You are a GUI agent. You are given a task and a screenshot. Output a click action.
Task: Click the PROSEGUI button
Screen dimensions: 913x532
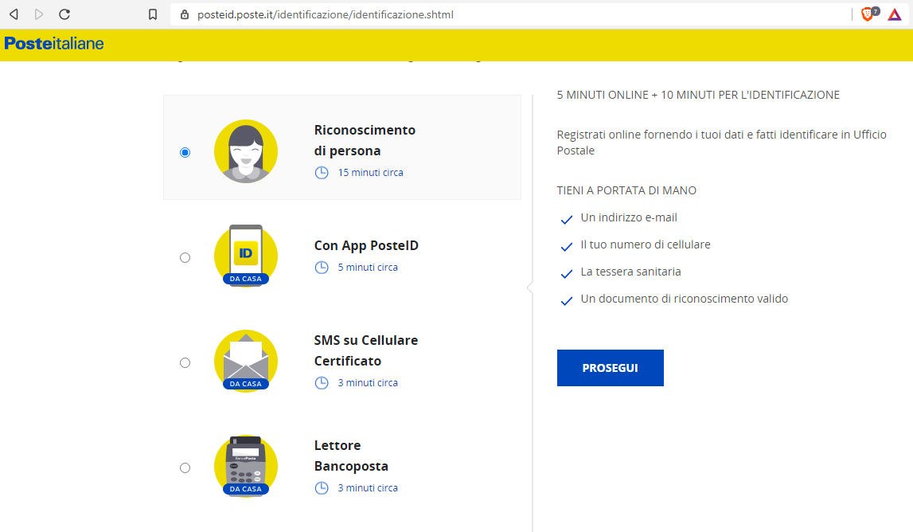coord(611,368)
